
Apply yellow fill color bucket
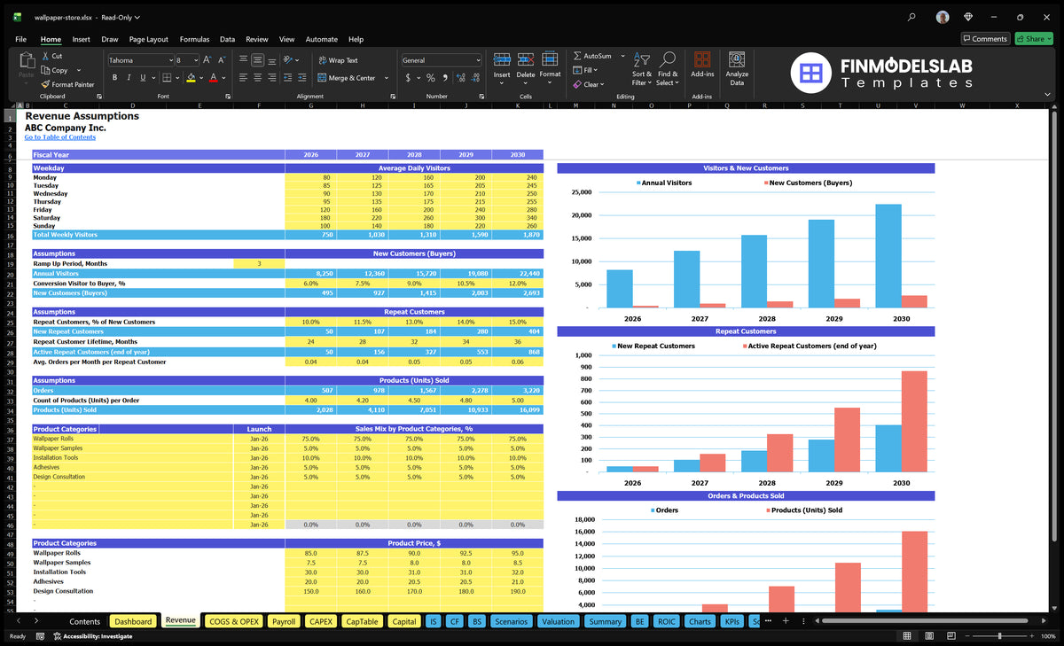(191, 78)
